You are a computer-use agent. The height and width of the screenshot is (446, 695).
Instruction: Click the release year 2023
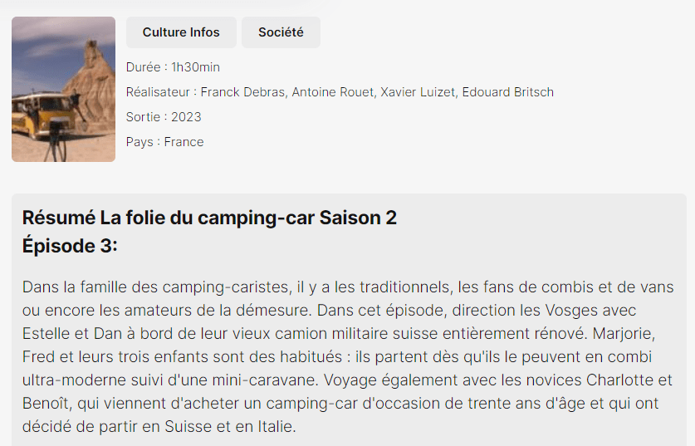pyautogui.click(x=186, y=117)
